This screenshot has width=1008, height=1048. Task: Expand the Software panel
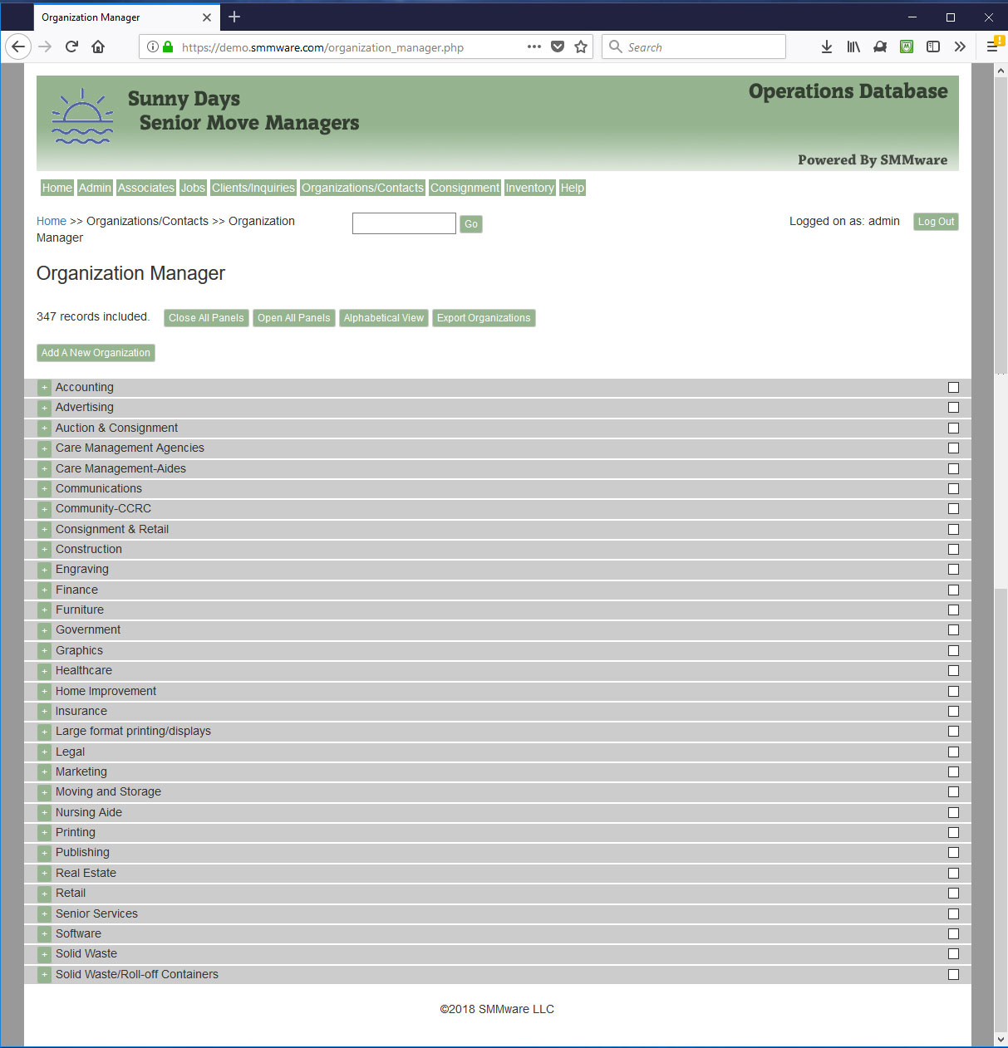(45, 934)
